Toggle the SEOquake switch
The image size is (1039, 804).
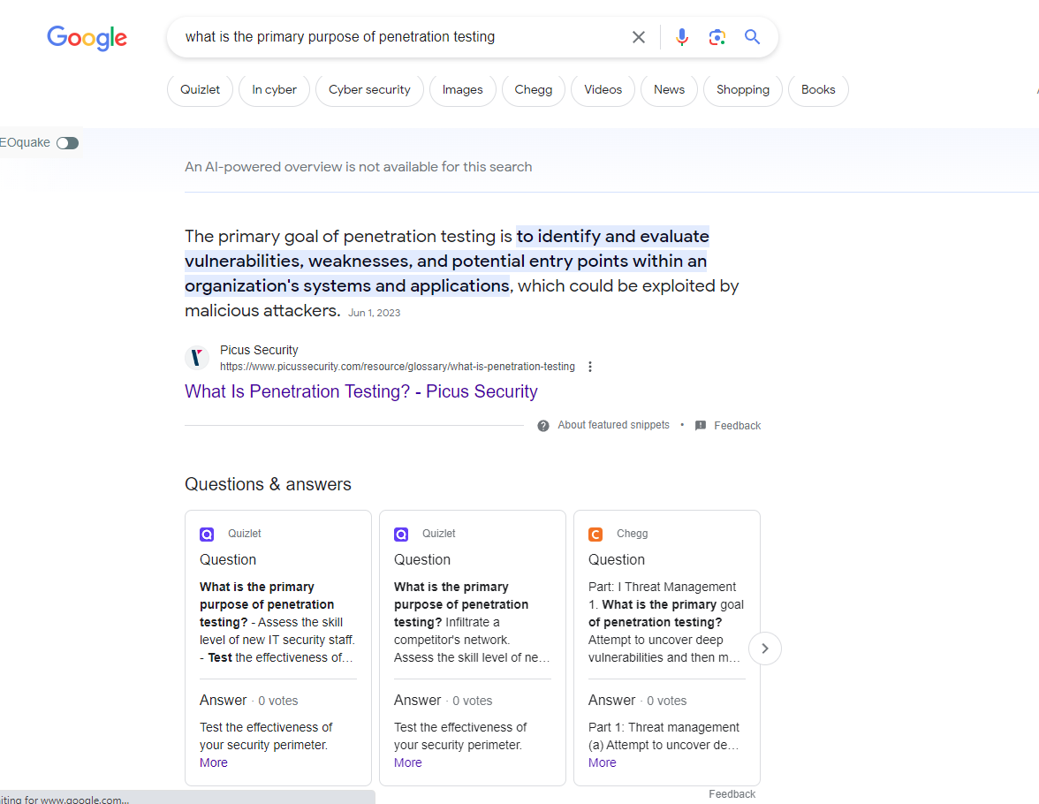[x=67, y=143]
